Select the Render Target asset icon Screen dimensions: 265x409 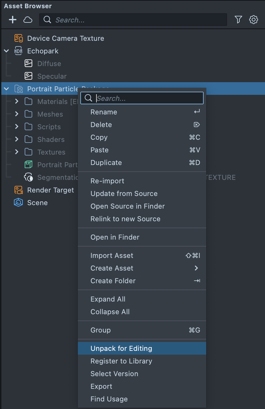coord(19,190)
